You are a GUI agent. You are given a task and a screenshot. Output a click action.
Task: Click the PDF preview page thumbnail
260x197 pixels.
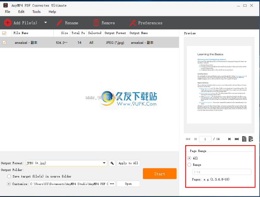click(219, 85)
